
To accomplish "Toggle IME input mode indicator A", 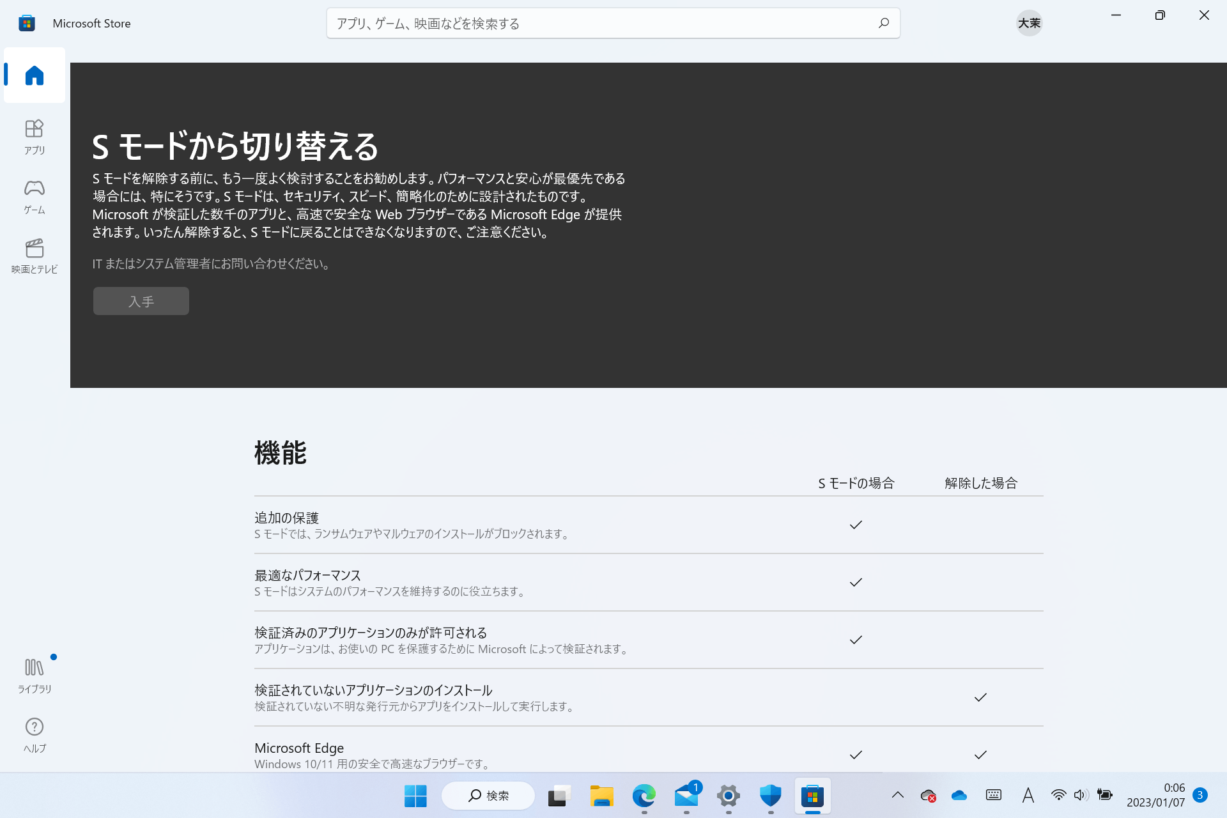I will point(1028,795).
